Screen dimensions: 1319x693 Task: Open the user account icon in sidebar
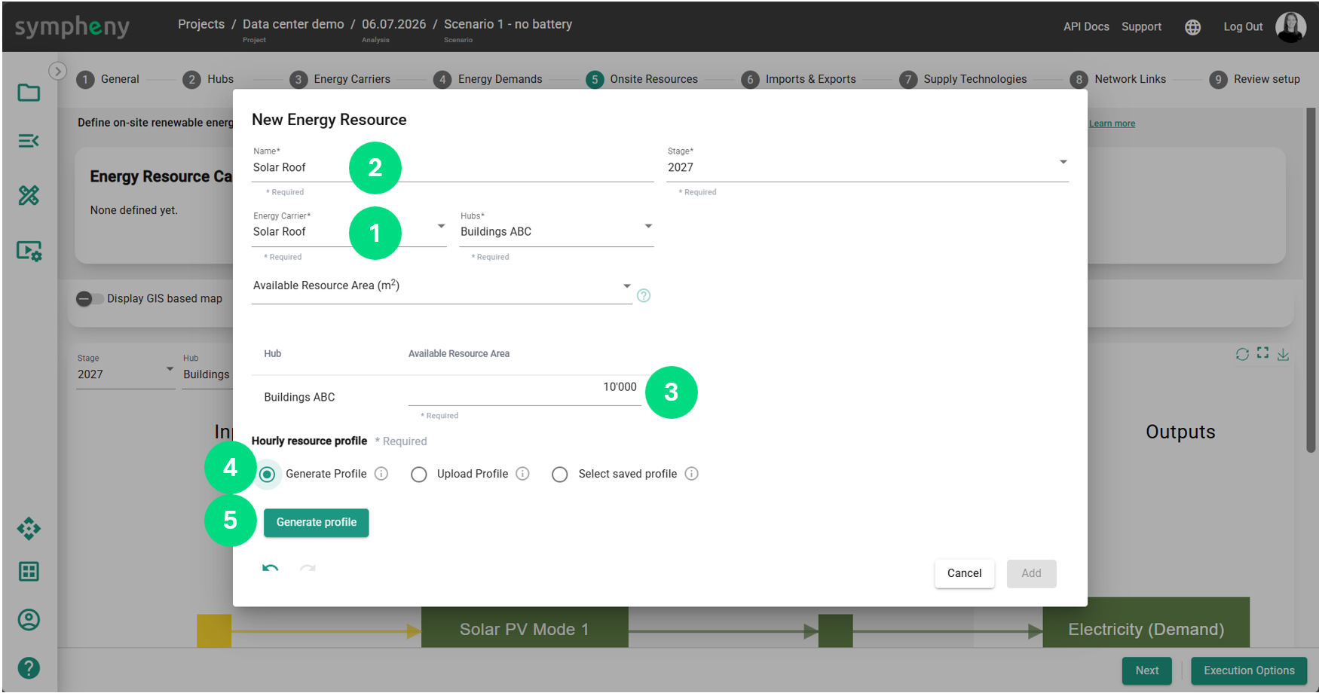click(x=29, y=620)
